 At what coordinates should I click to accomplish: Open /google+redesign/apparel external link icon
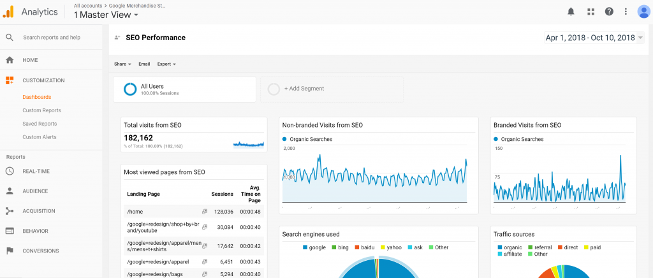point(205,262)
